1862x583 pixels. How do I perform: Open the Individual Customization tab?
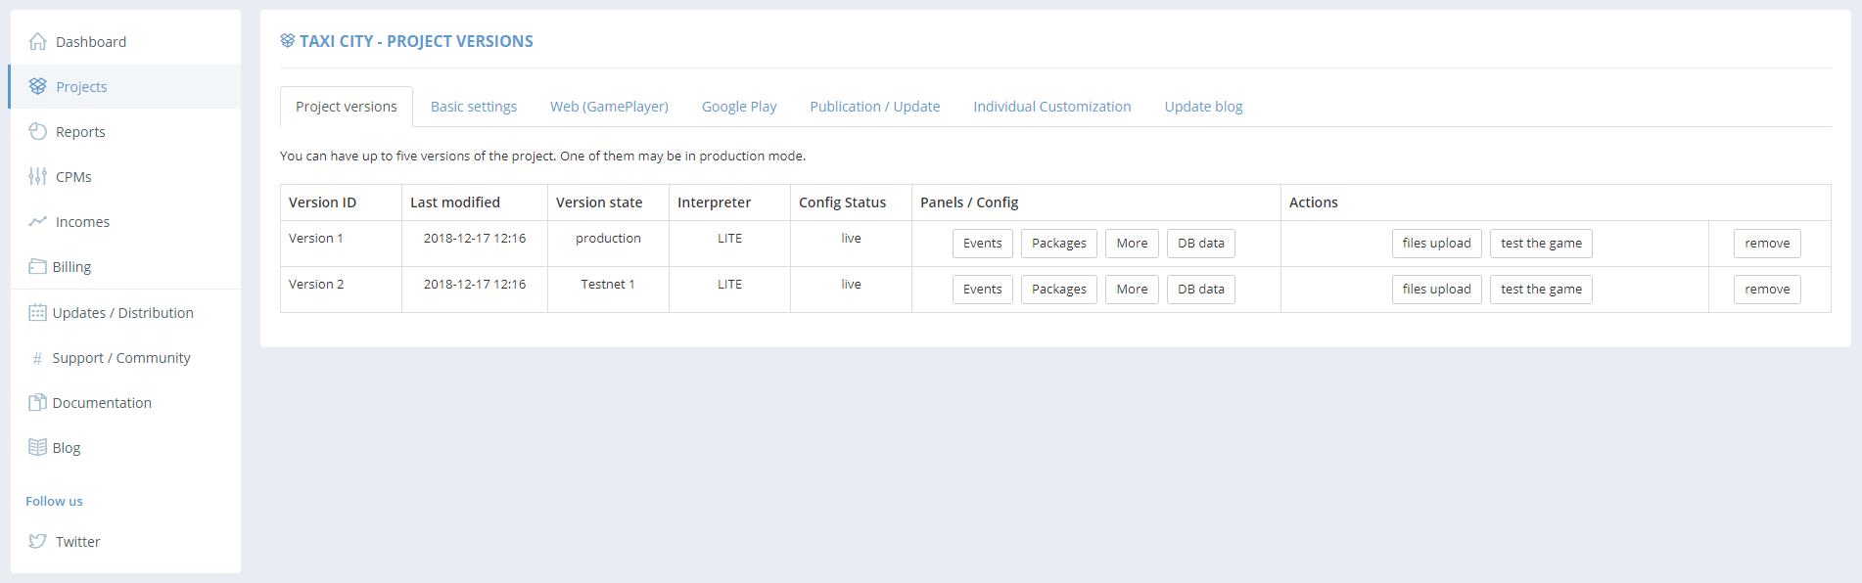coord(1051,107)
